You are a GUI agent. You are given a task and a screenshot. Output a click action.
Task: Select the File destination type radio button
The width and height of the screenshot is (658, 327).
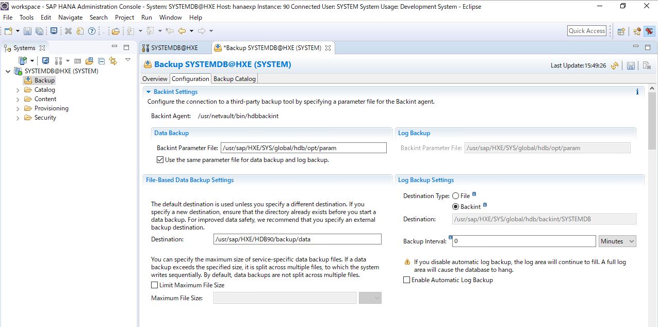(x=455, y=196)
